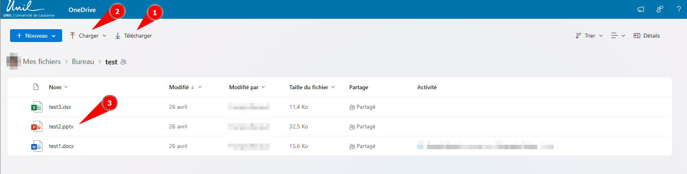Open the view layout options dropdown
This screenshot has width=687, height=174.
[618, 36]
